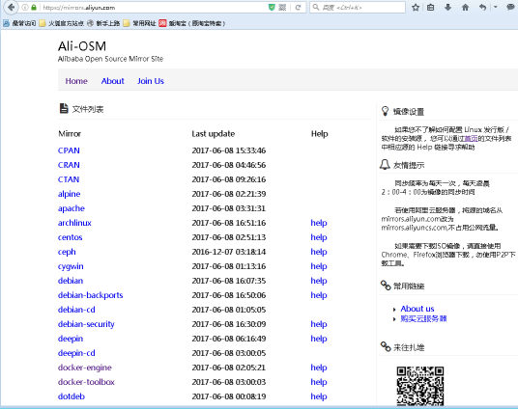Bookmark this page with star icon
The width and height of the screenshot is (518, 409).
(x=416, y=7)
